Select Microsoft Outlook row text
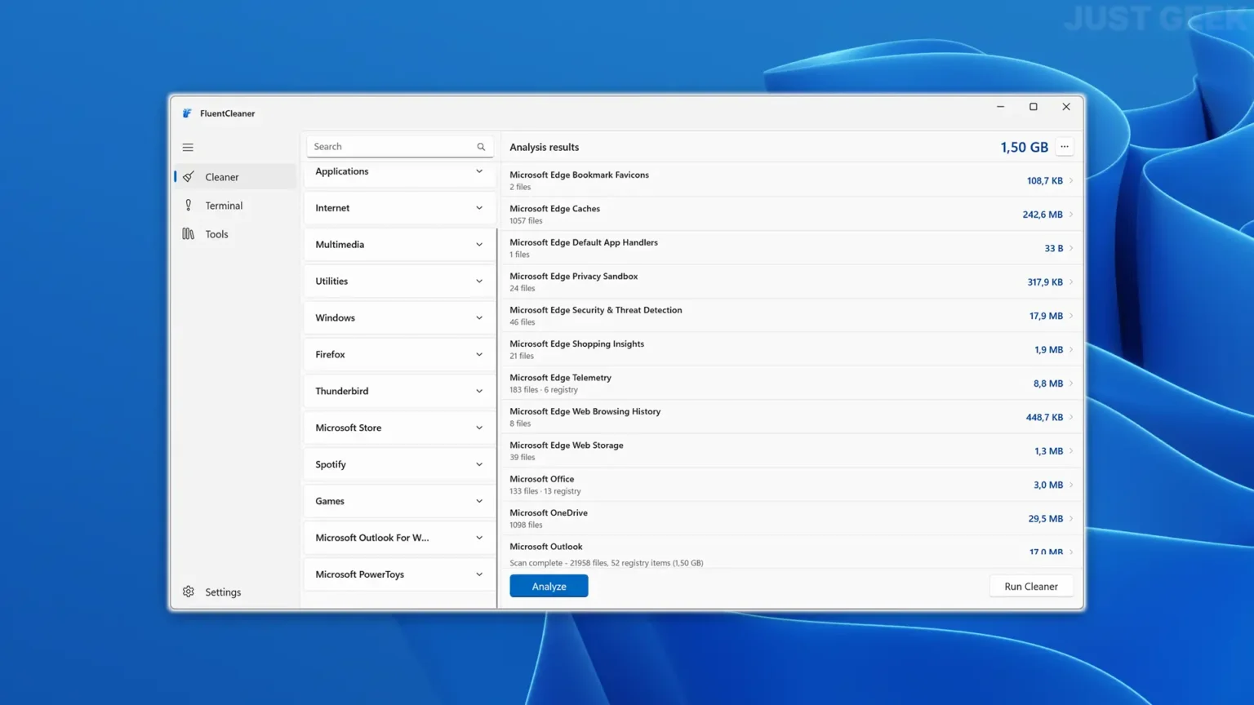The width and height of the screenshot is (1254, 705). tap(545, 547)
